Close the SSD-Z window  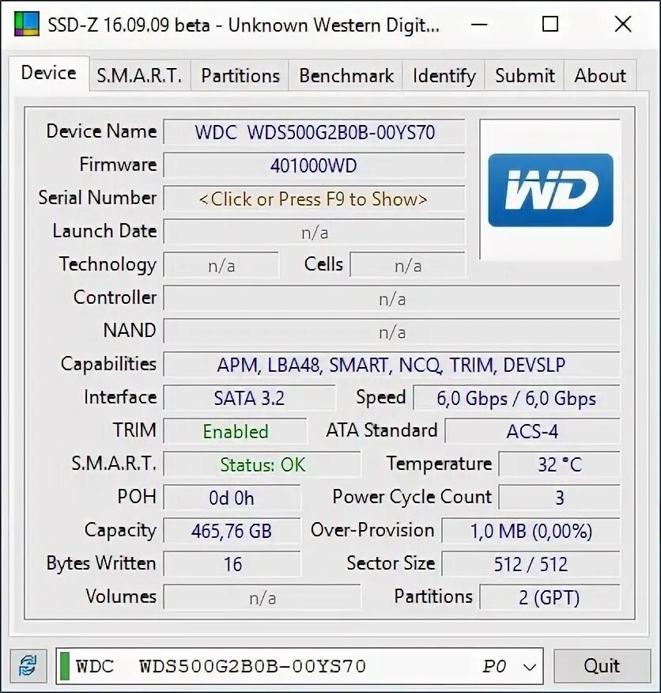click(x=623, y=24)
